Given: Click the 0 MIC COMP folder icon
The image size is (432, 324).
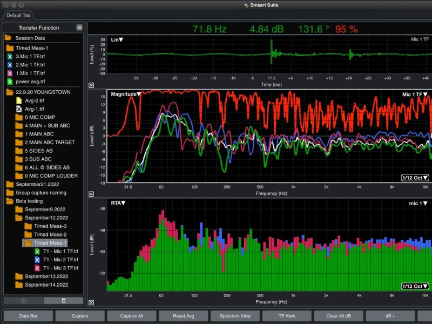Looking at the screenshot, I should point(18,117).
